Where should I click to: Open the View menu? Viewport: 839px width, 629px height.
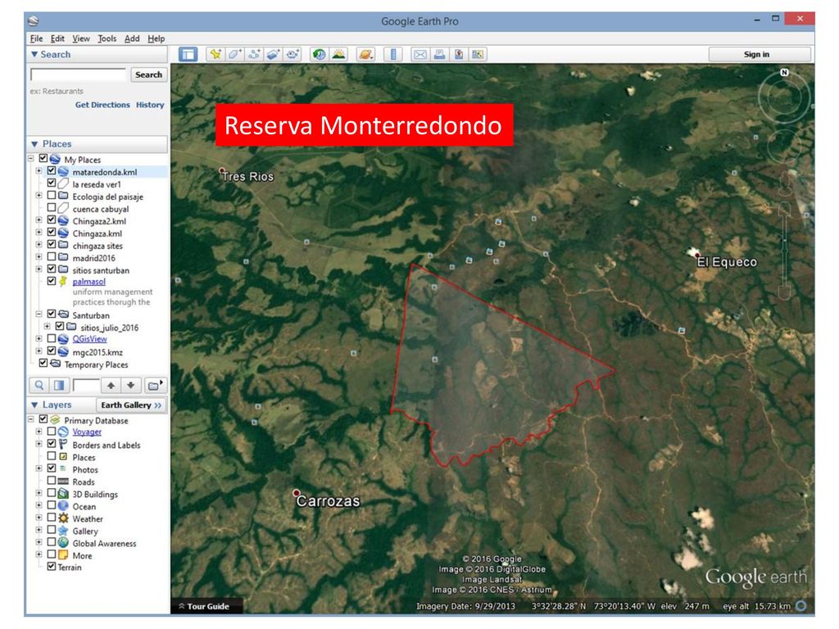81,38
